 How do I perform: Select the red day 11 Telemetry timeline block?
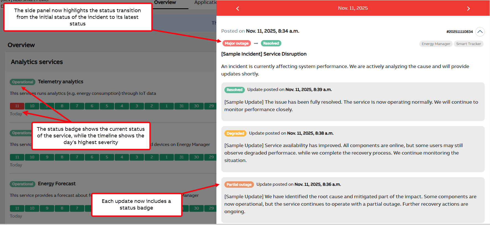[x=17, y=106]
